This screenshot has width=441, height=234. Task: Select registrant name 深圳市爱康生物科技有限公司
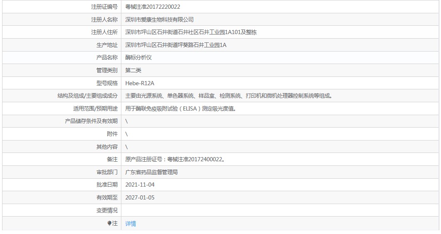click(159, 20)
